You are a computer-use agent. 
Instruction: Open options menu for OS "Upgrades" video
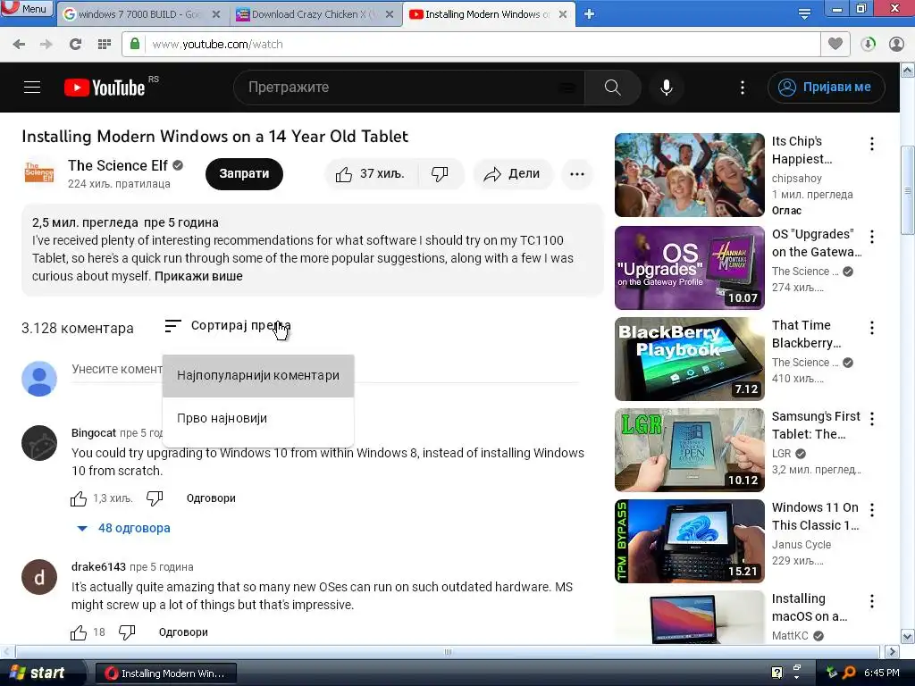tap(872, 237)
